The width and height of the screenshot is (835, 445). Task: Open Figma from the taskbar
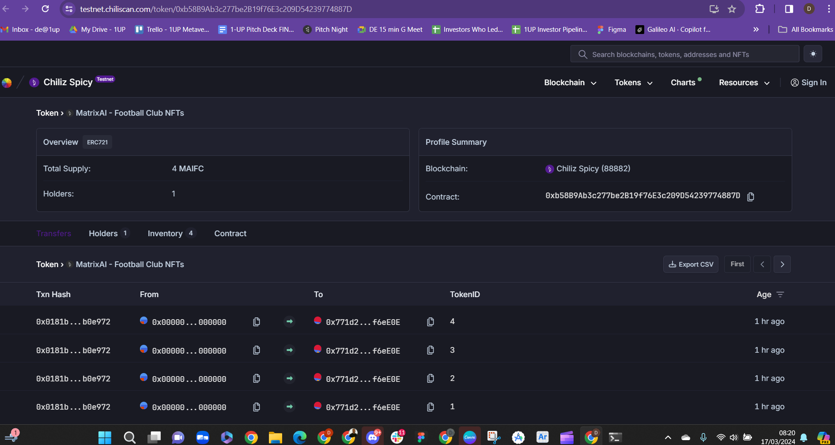click(421, 437)
